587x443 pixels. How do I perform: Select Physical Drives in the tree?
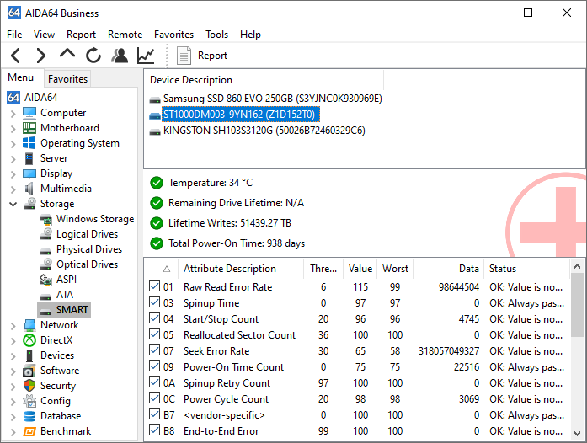click(x=89, y=249)
